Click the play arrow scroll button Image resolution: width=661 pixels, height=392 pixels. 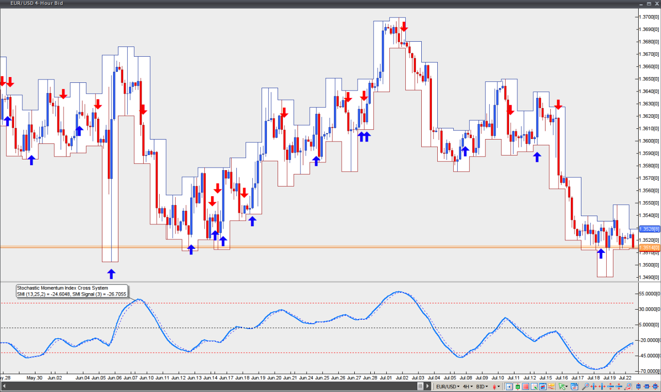427,386
